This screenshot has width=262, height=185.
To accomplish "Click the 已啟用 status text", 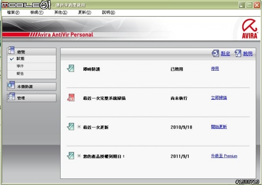I will [176, 69].
